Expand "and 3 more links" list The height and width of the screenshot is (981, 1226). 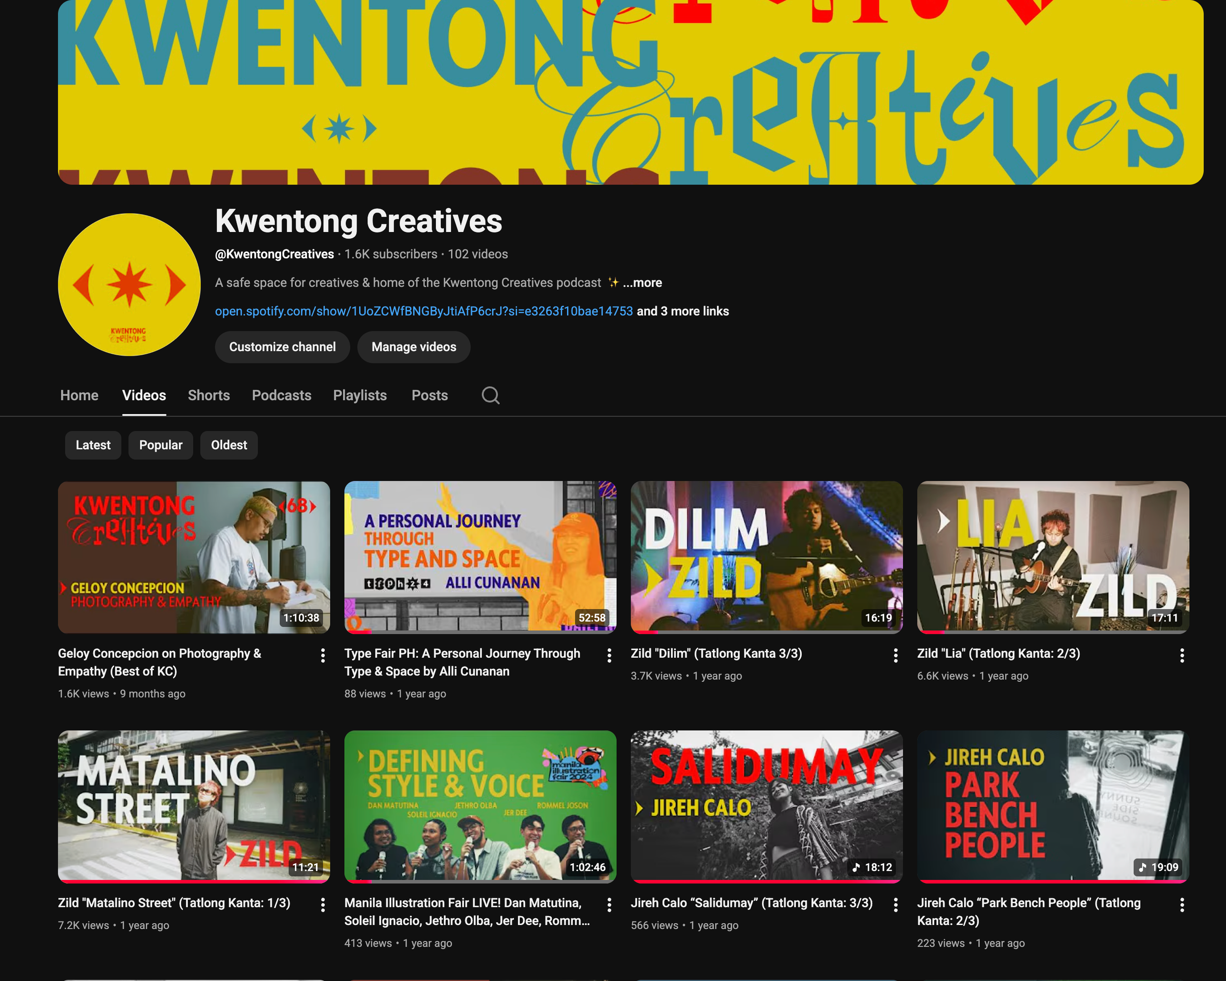[682, 311]
